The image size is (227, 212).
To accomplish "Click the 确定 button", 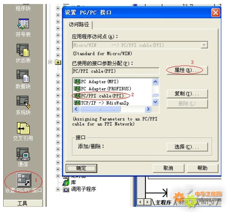I will (81, 168).
